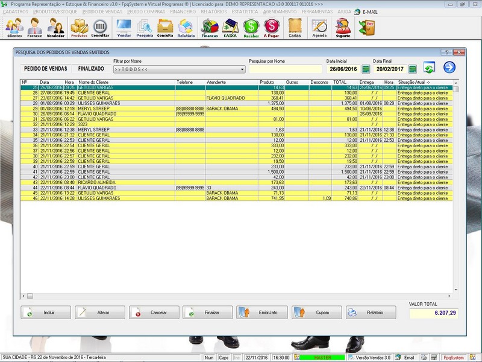Click the Vendas monitor icon
This screenshot has width=482, height=362.
point(124,28)
